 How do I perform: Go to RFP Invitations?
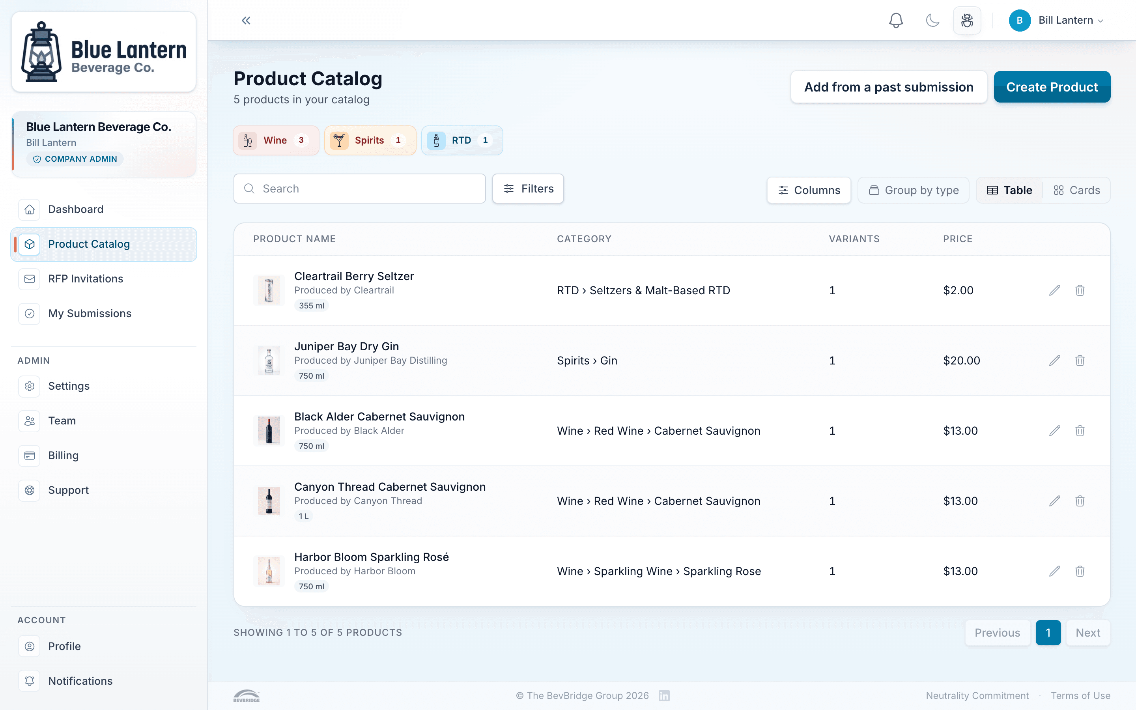(x=104, y=279)
